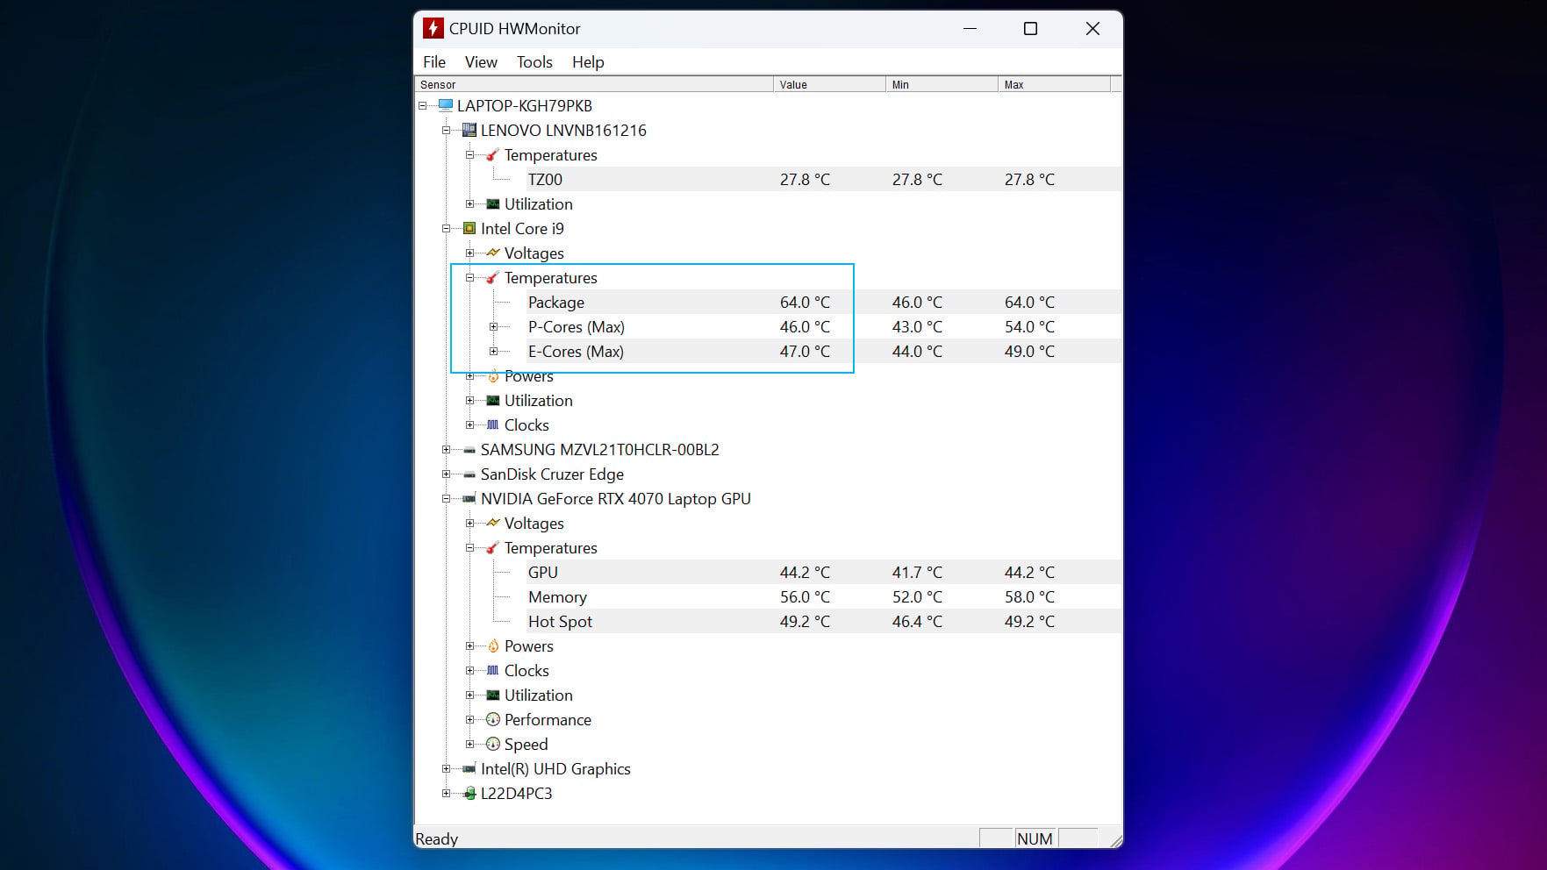1547x870 pixels.
Task: Open the Help menu
Action: pos(588,61)
